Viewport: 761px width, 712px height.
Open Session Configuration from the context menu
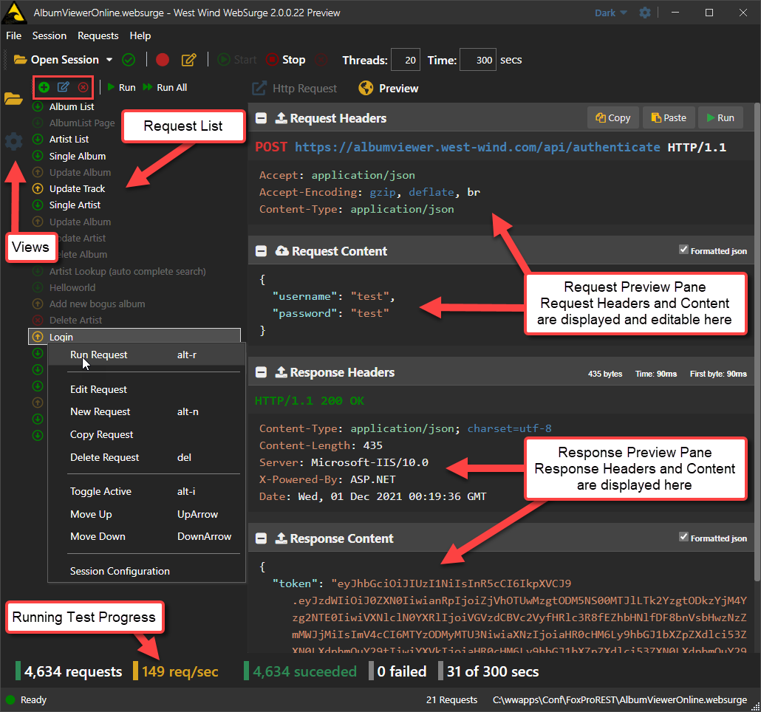146,571
